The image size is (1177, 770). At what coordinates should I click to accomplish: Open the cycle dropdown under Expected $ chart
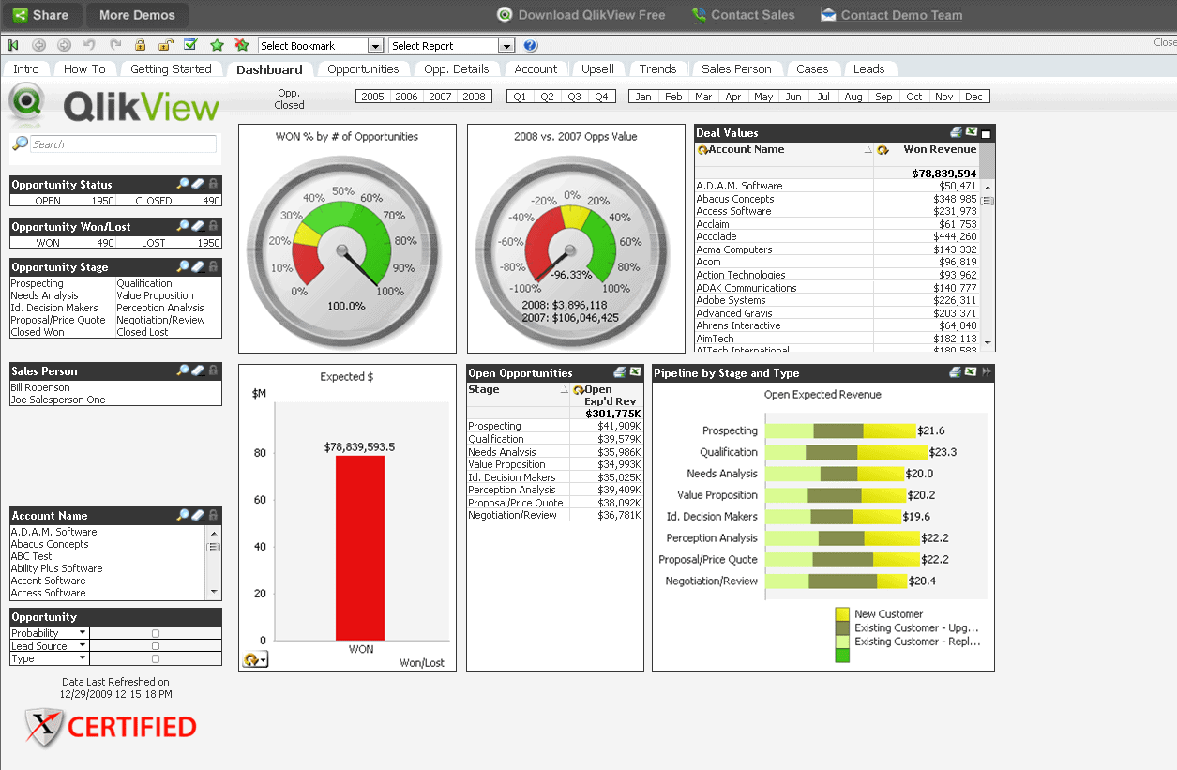(x=255, y=659)
